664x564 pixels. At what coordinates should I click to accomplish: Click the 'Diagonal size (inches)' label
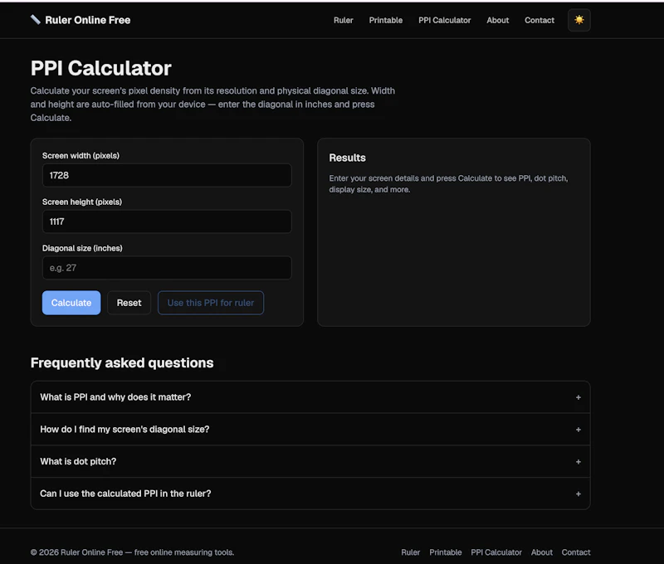coord(82,248)
